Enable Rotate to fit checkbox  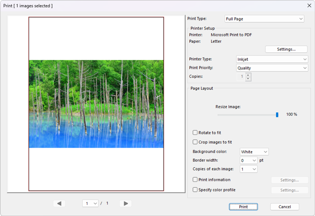pos(195,132)
